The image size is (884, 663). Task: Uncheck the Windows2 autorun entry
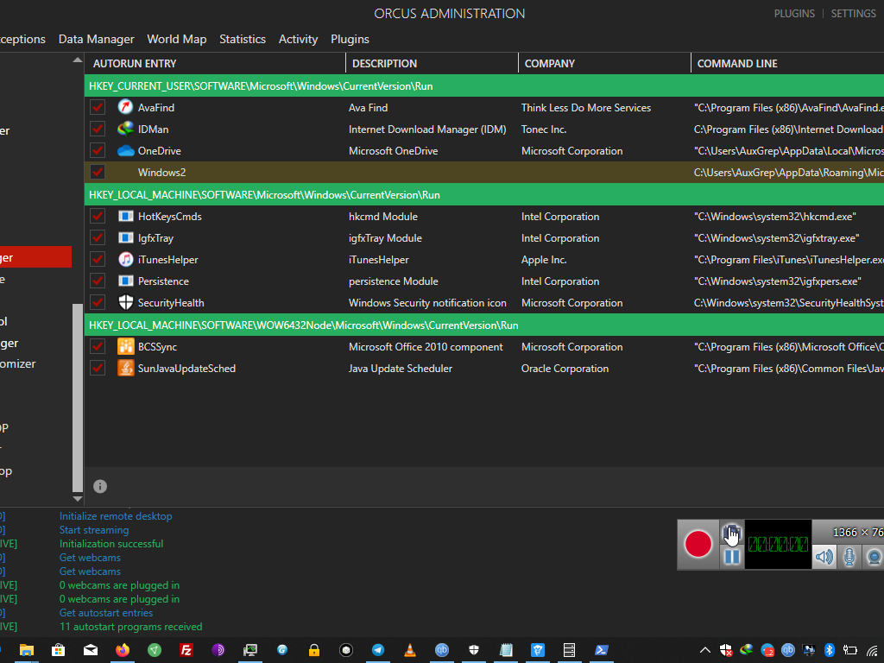pos(98,172)
